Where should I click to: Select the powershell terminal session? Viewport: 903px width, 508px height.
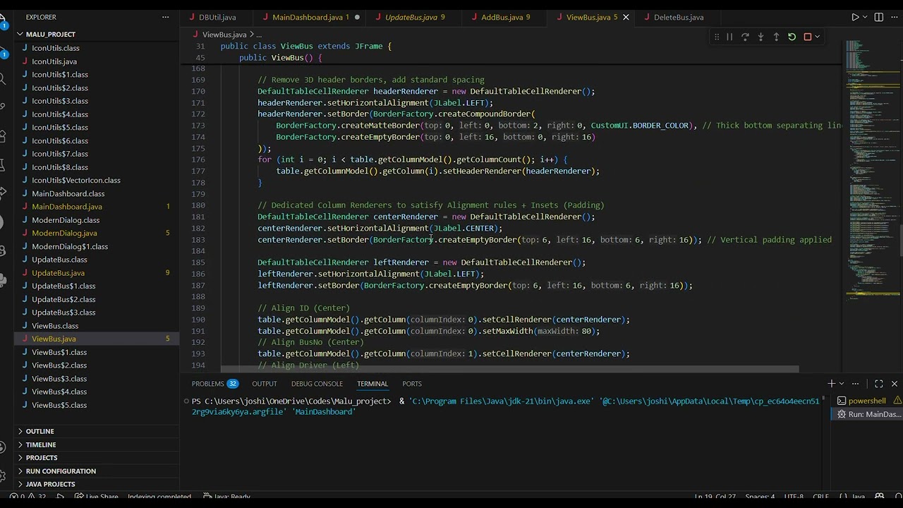866,401
